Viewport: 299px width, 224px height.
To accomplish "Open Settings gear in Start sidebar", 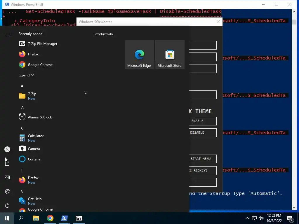I will click(x=7, y=191).
